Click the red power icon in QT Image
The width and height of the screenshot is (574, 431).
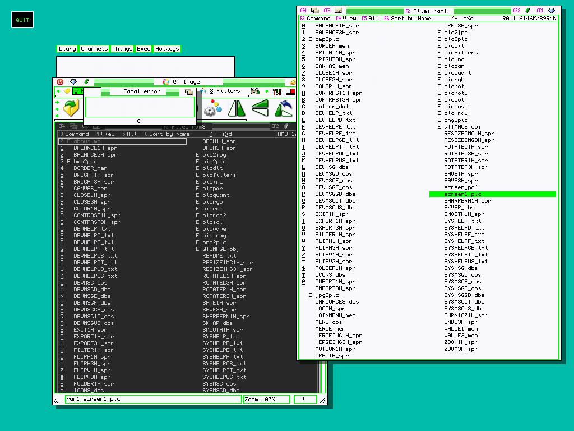click(60, 82)
